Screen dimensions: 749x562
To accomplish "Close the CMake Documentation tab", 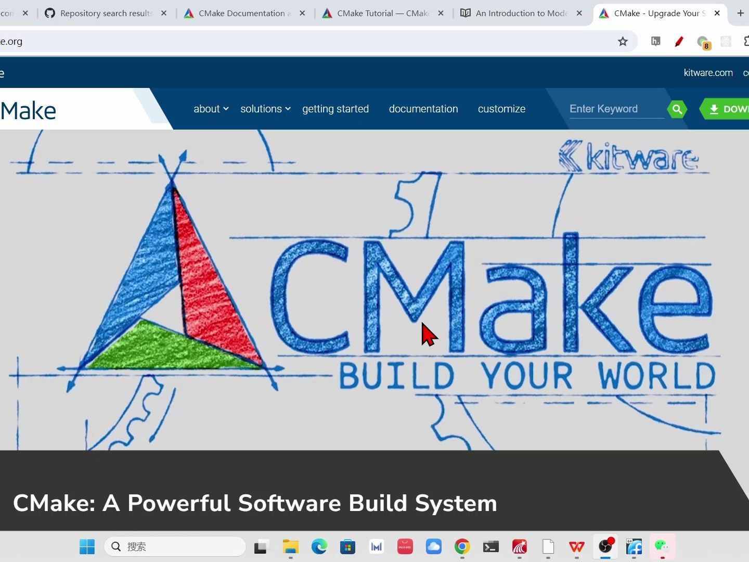I will [x=302, y=13].
